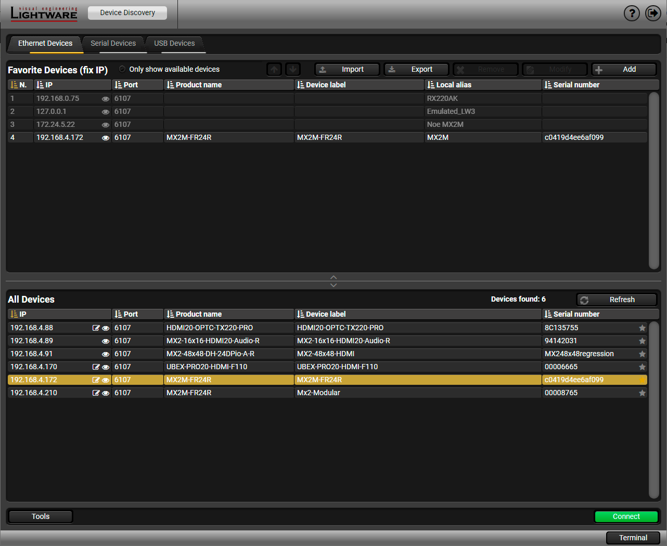This screenshot has height=546, width=667.
Task: Sort Favorite Devices by Port column
Action: pyautogui.click(x=138, y=85)
